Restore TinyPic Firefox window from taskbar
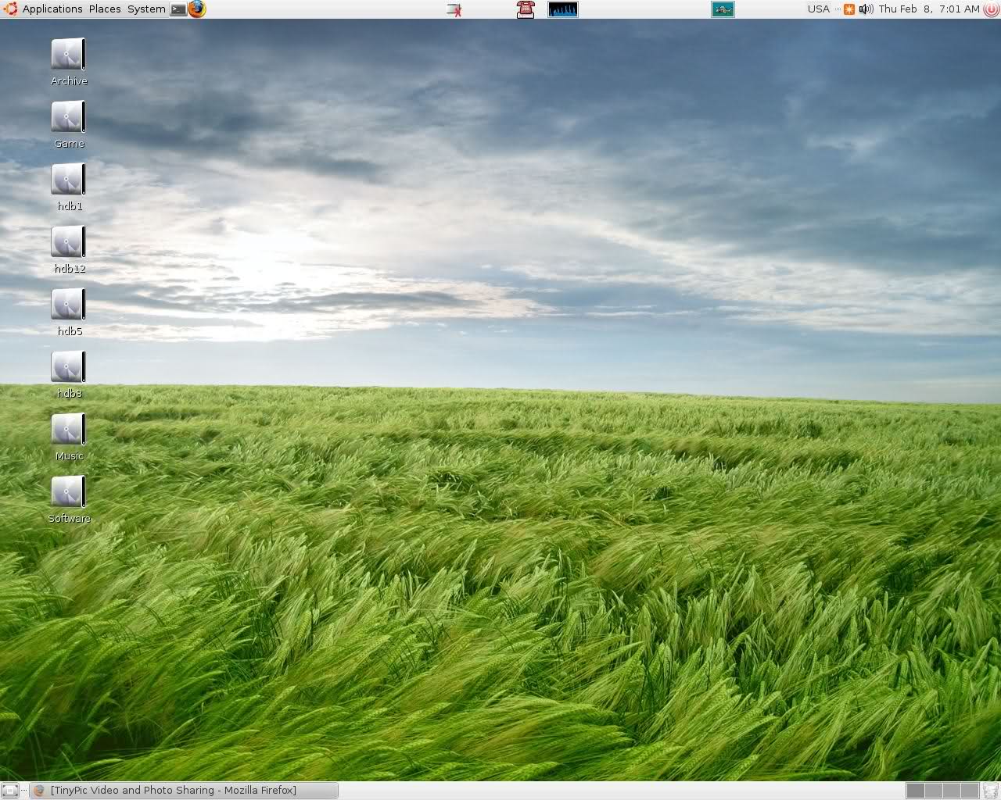Viewport: 1001px width, 800px height. click(184, 791)
